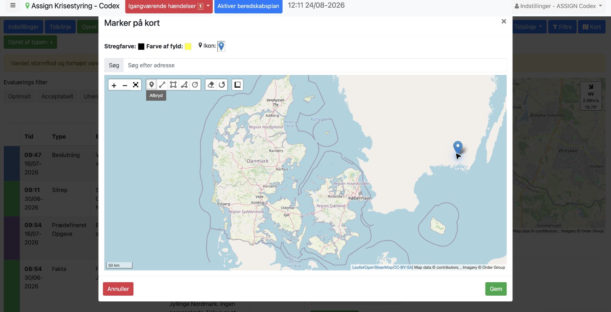This screenshot has width=611, height=312.
Task: Pick the black Stregfarve swatch
Action: pos(141,47)
